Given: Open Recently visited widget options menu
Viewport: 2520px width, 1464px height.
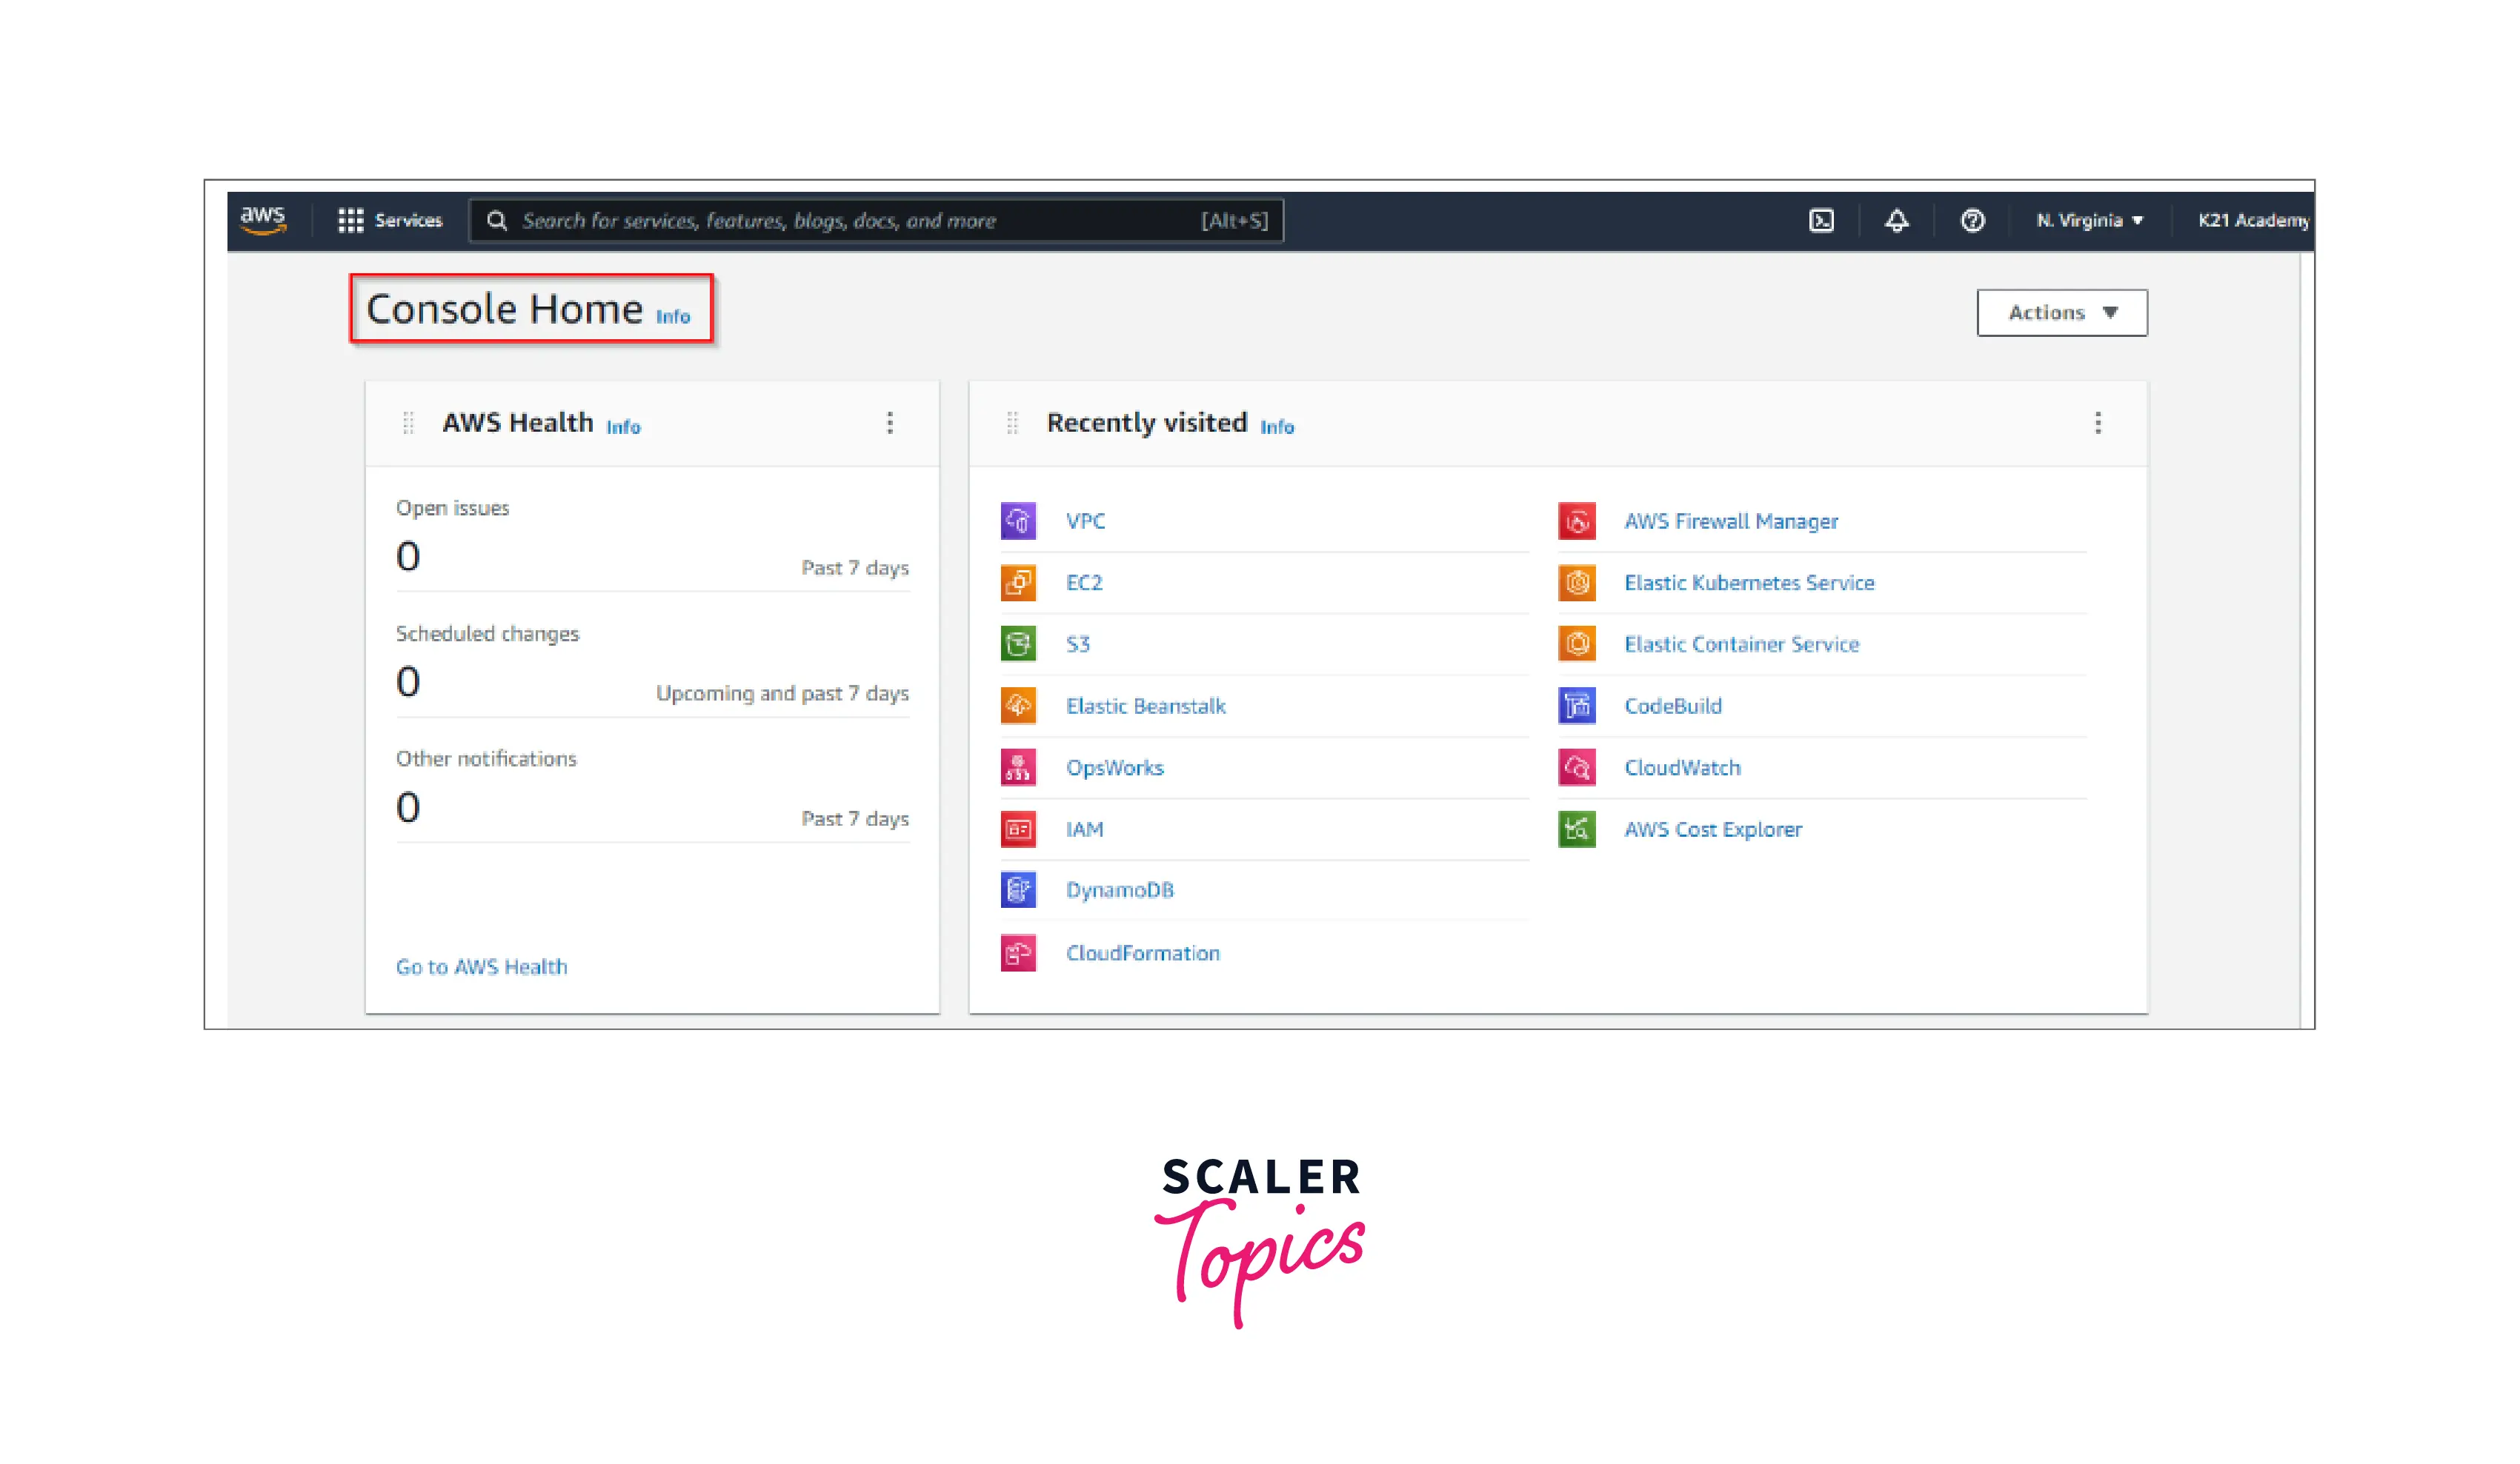Looking at the screenshot, I should tap(2097, 423).
